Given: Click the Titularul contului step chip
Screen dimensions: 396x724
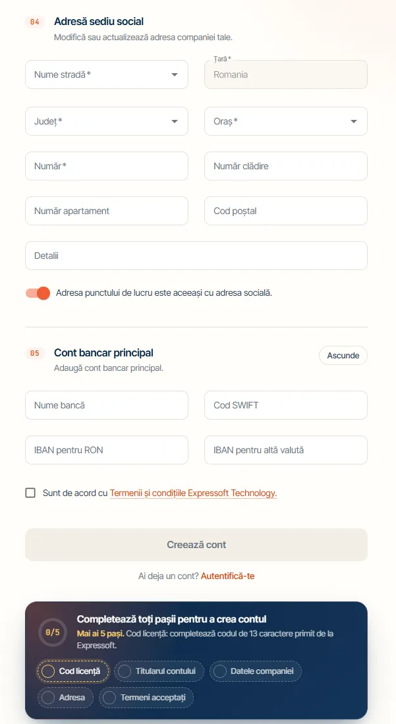Looking at the screenshot, I should coord(159,671).
